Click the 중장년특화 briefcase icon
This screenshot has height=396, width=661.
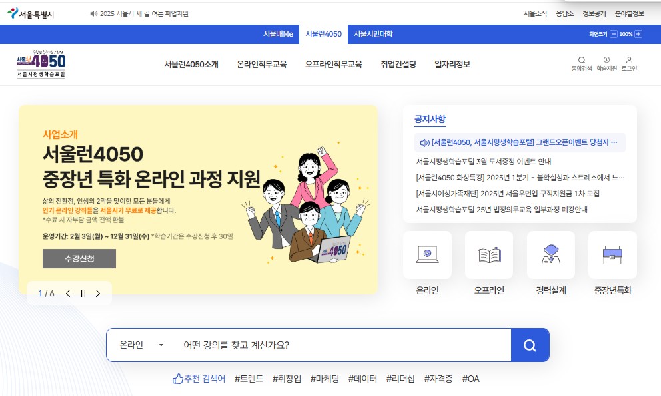tap(612, 254)
